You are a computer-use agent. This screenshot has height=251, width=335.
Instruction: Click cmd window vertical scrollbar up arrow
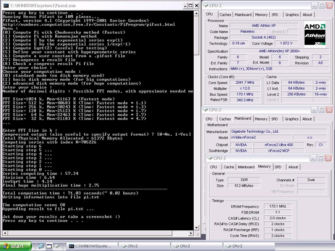click(197, 13)
